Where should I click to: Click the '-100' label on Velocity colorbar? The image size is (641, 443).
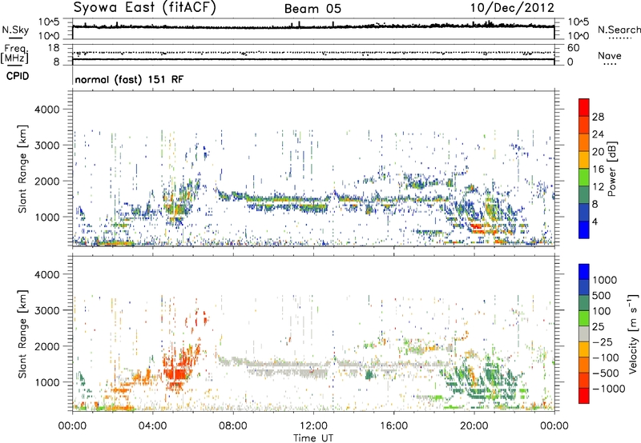(x=606, y=357)
